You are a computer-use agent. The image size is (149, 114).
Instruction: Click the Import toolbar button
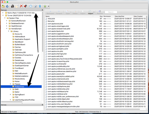[91, 13]
